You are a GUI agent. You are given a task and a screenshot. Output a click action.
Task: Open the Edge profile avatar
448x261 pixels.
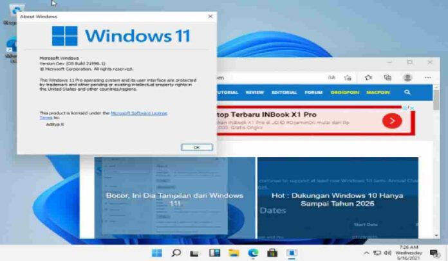point(407,78)
